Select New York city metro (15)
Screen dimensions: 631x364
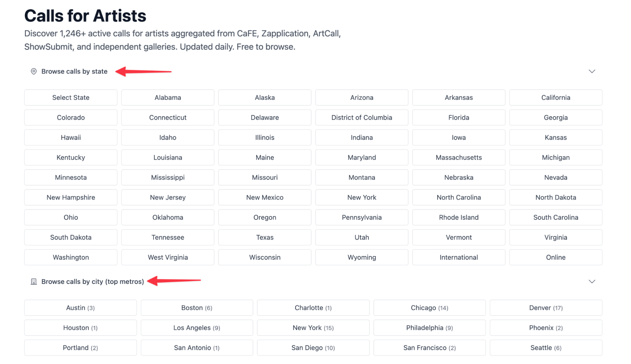click(x=313, y=328)
